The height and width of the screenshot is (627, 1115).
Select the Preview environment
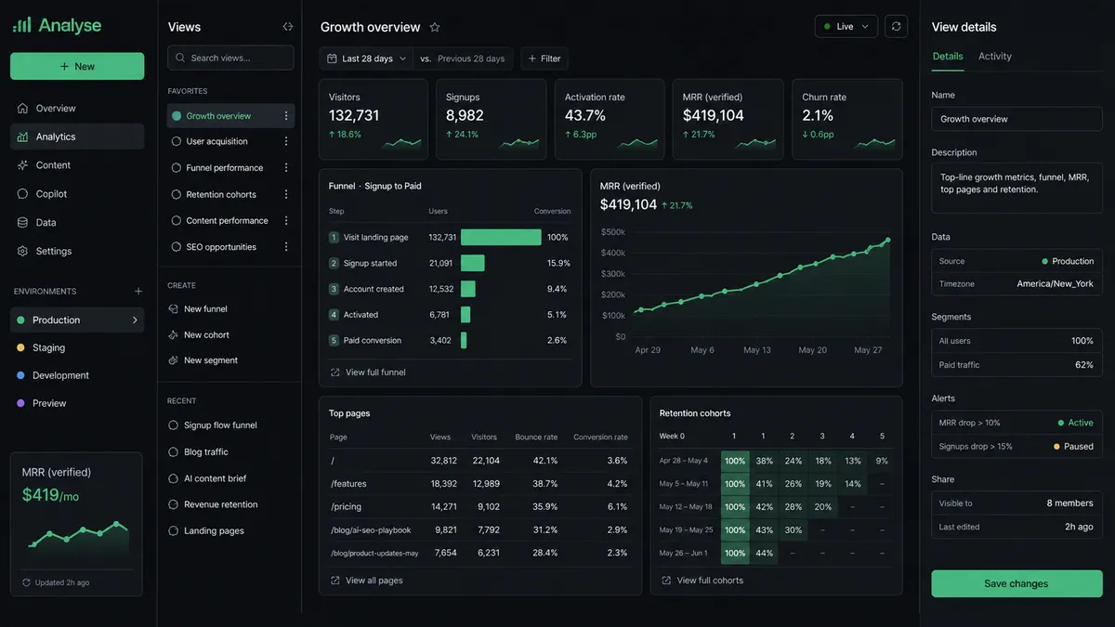pyautogui.click(x=77, y=403)
